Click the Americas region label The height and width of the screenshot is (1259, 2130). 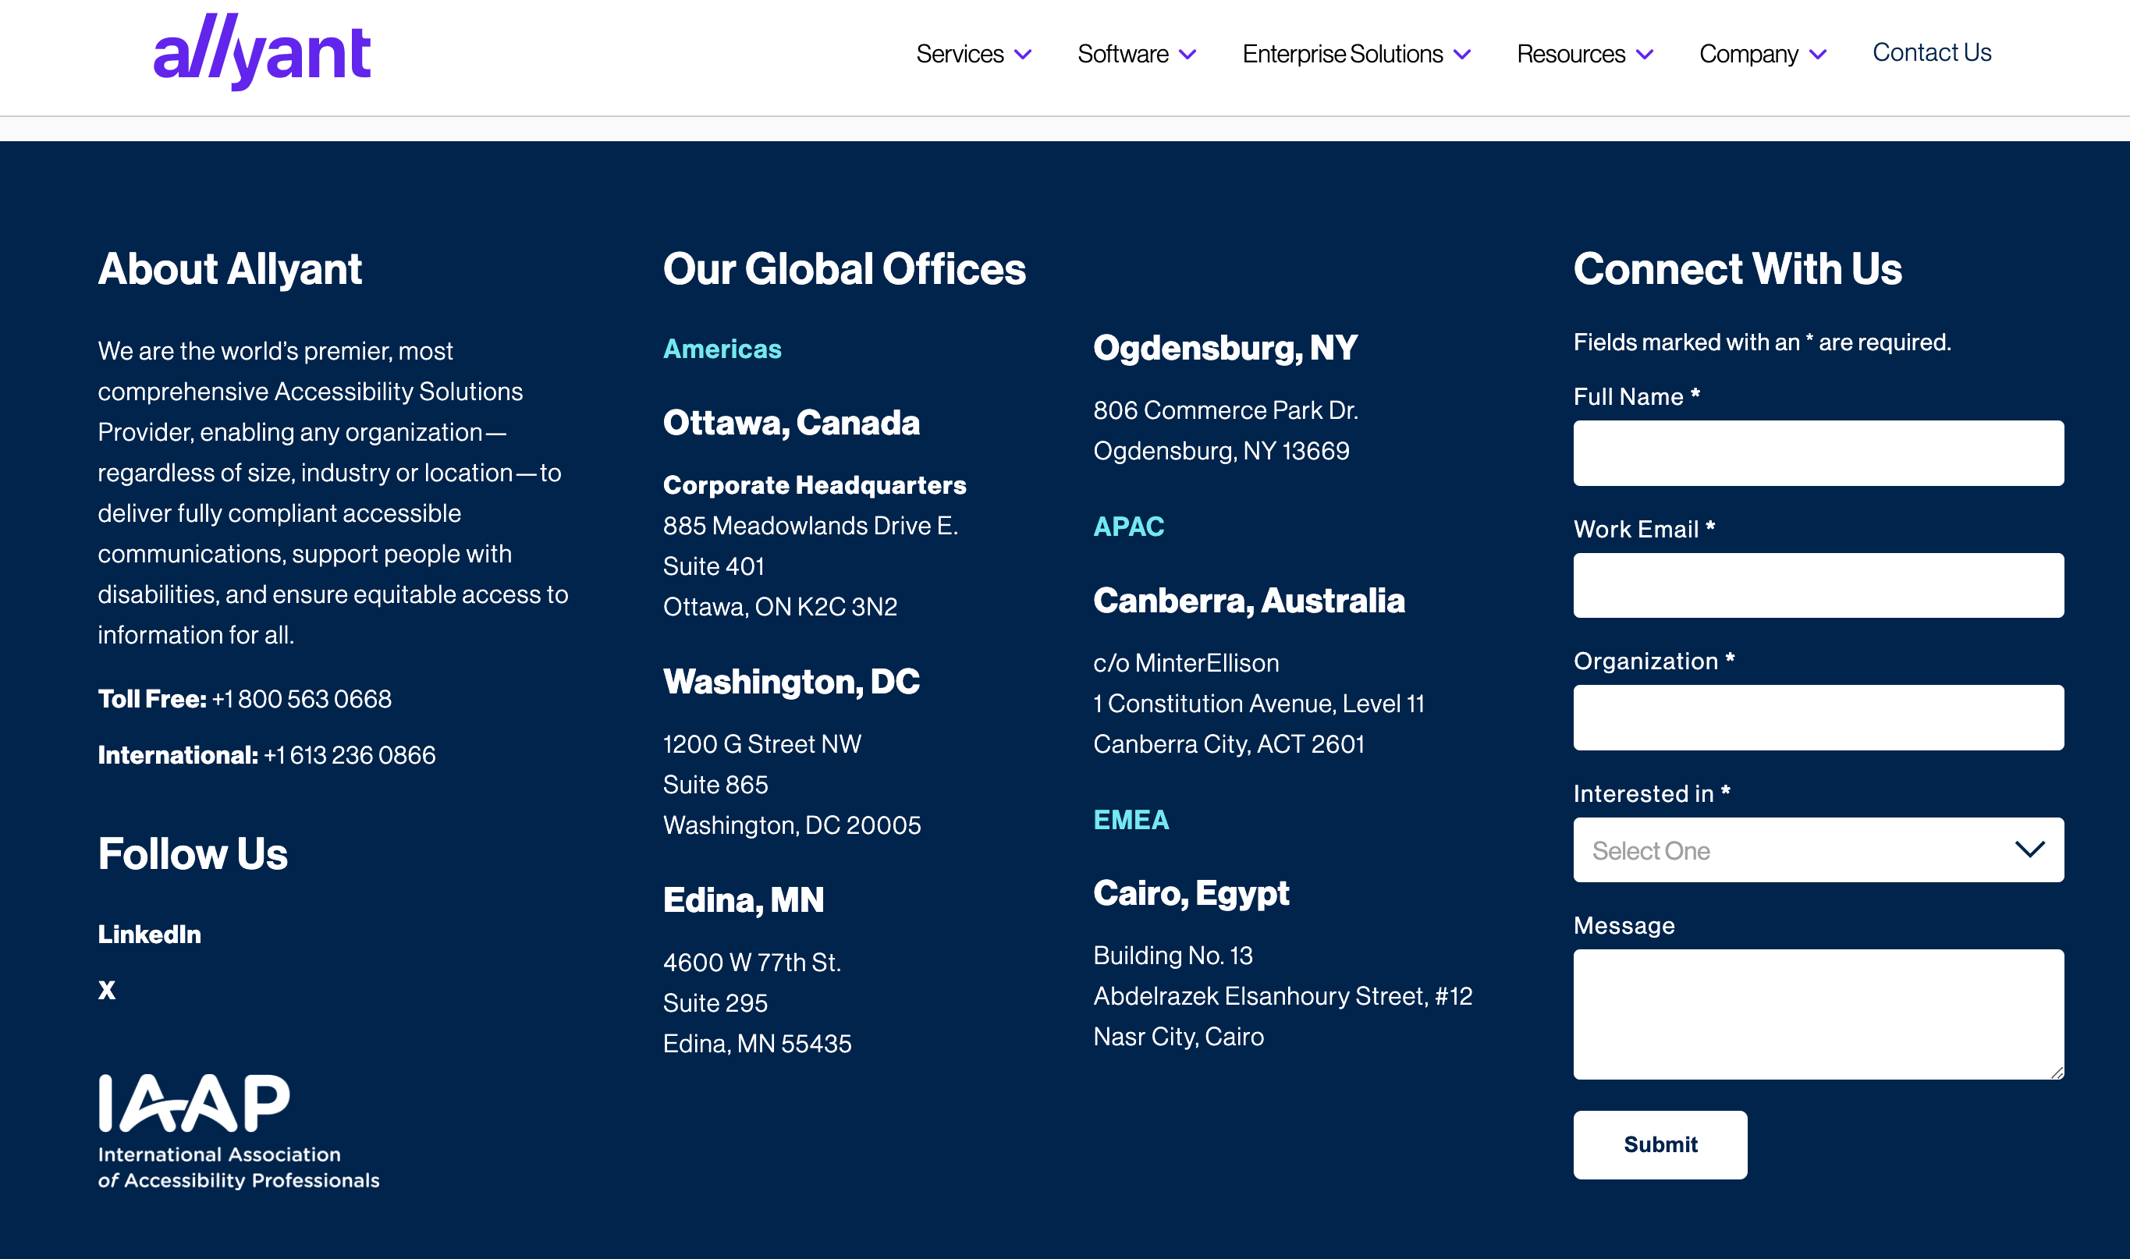[x=722, y=349]
